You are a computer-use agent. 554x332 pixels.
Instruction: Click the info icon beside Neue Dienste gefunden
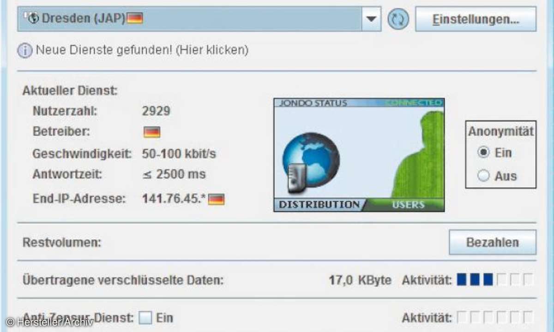(25, 50)
